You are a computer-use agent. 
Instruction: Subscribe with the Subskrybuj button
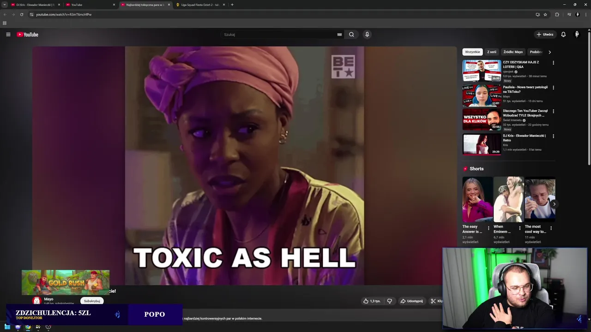click(92, 301)
